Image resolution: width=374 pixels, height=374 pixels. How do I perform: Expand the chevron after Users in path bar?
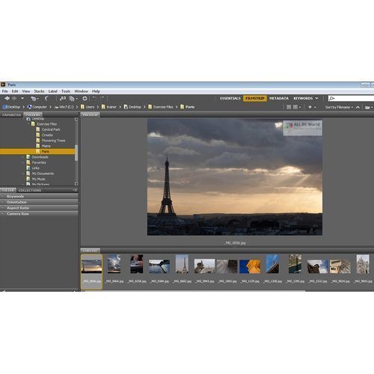98,107
